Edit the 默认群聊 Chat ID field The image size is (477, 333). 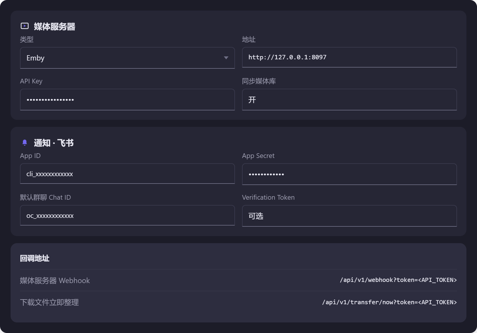[127, 215]
